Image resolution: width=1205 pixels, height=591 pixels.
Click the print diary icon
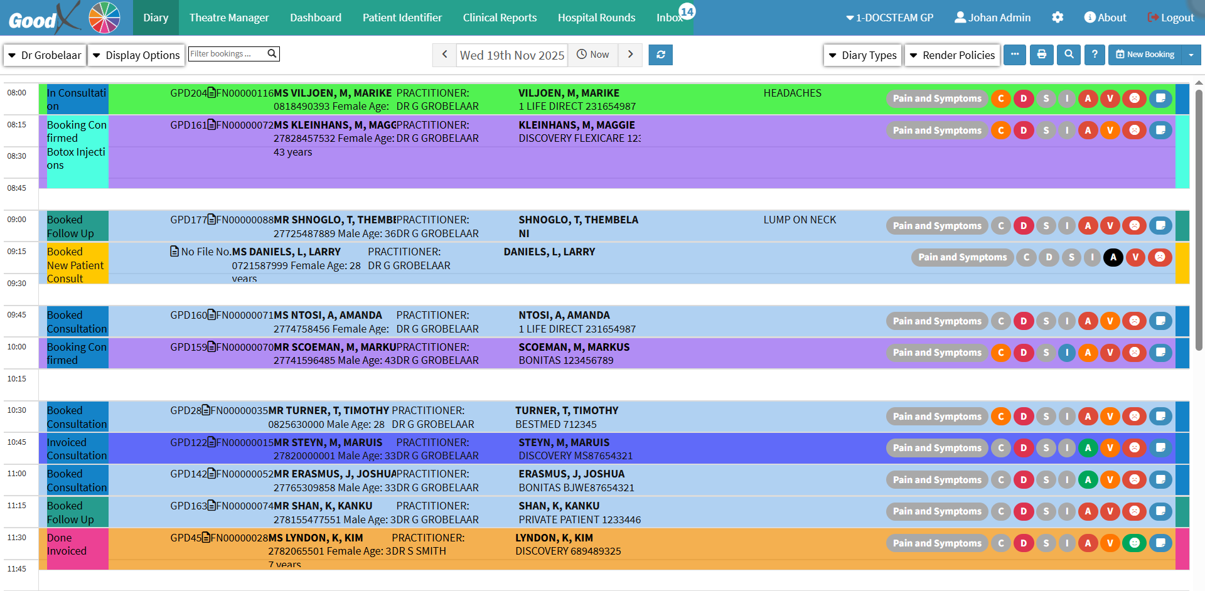point(1041,55)
